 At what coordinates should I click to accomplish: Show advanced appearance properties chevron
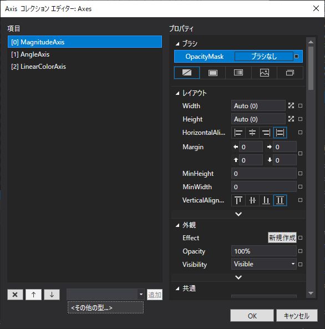pyautogui.click(x=238, y=277)
